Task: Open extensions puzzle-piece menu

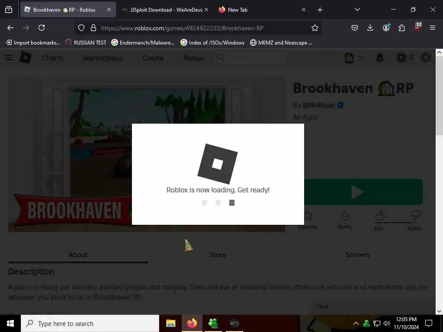Action: point(401,28)
